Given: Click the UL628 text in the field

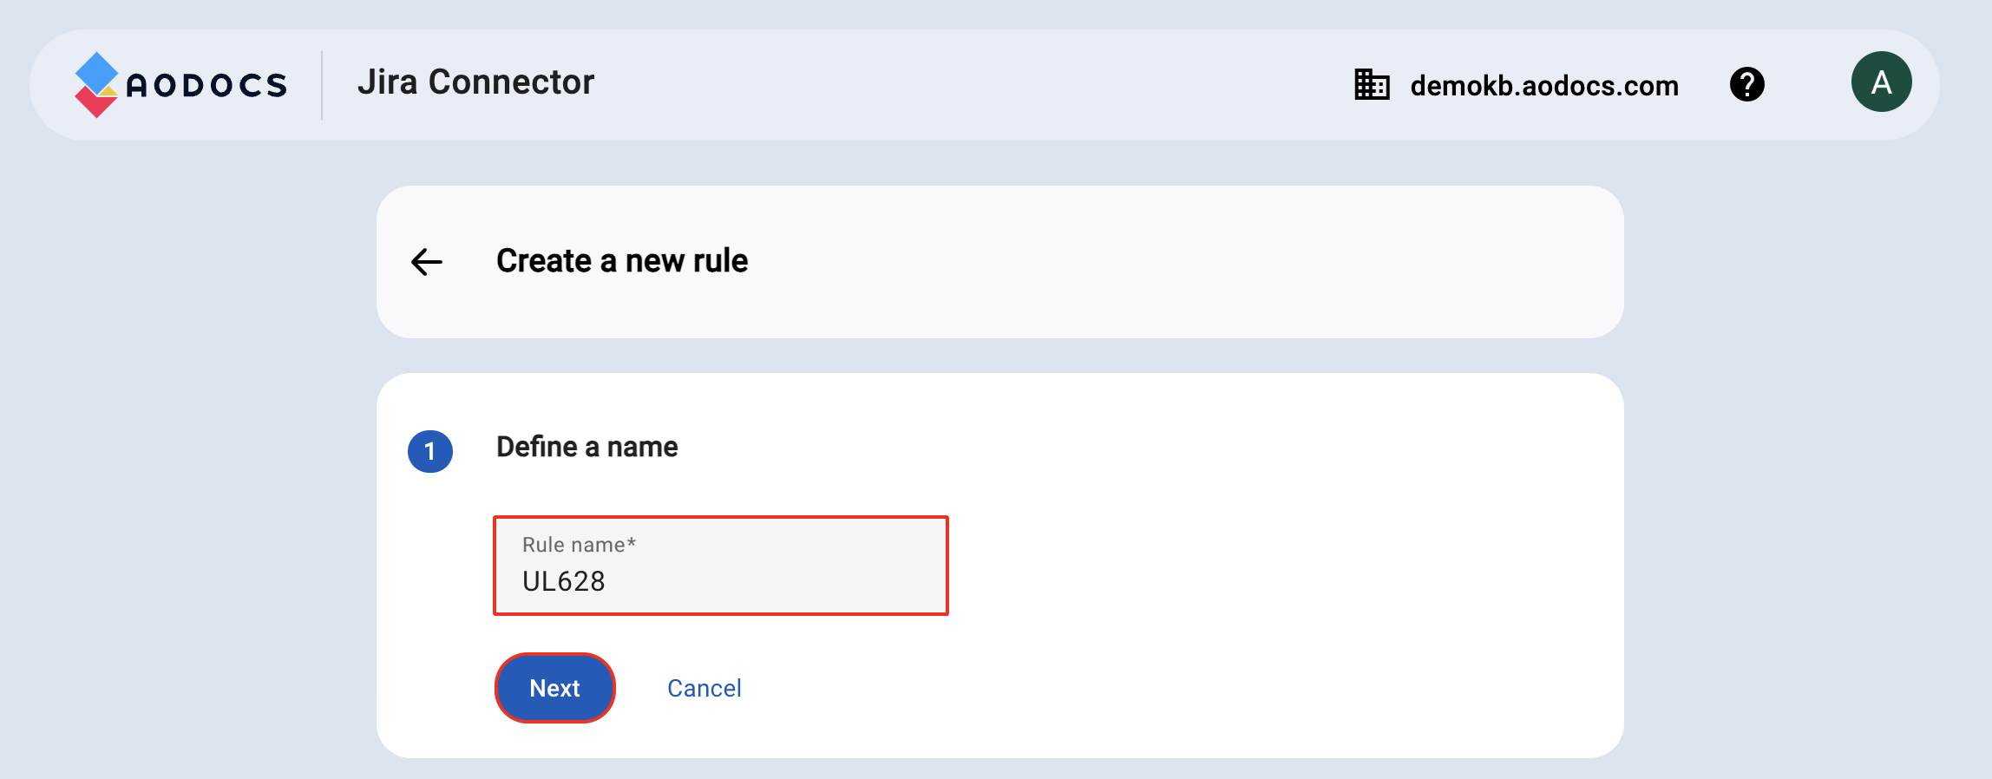Looking at the screenshot, I should (x=564, y=581).
